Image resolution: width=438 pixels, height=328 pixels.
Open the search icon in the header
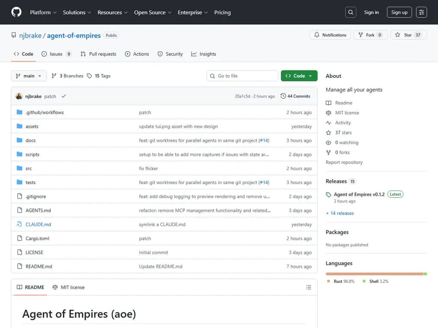(x=350, y=12)
